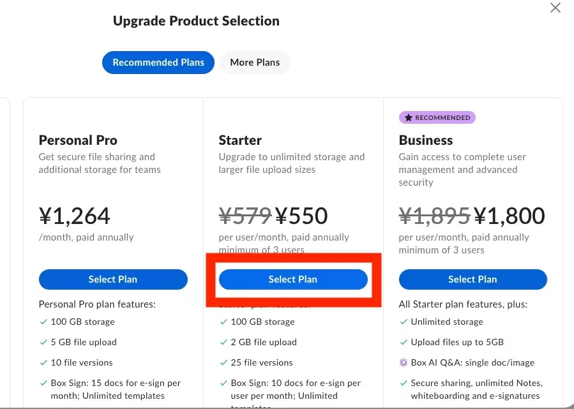The height and width of the screenshot is (409, 574).
Task: Click the checkmark beside Unlimited storage
Action: (403, 322)
